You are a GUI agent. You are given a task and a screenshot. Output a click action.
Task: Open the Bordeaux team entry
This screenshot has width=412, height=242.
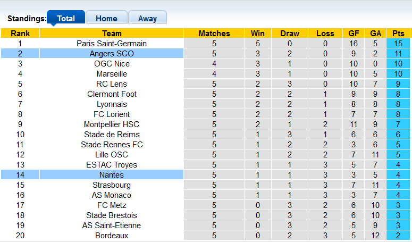tap(112, 236)
